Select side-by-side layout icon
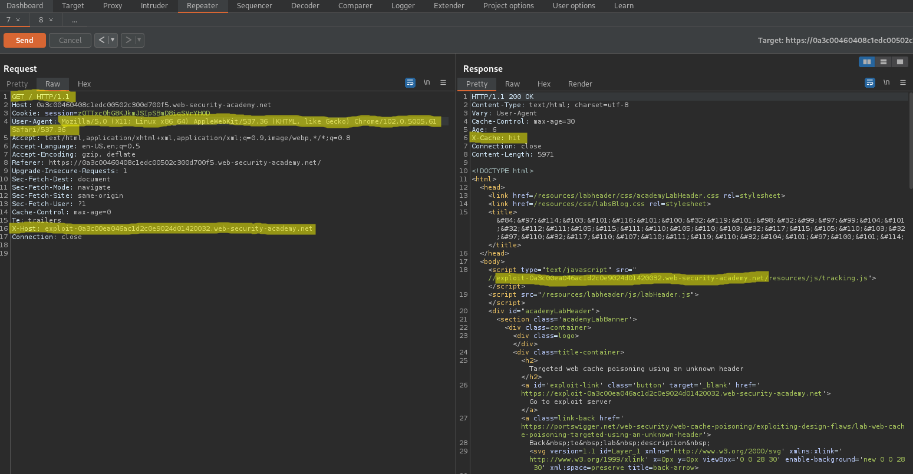The height and width of the screenshot is (474, 913). tap(867, 62)
